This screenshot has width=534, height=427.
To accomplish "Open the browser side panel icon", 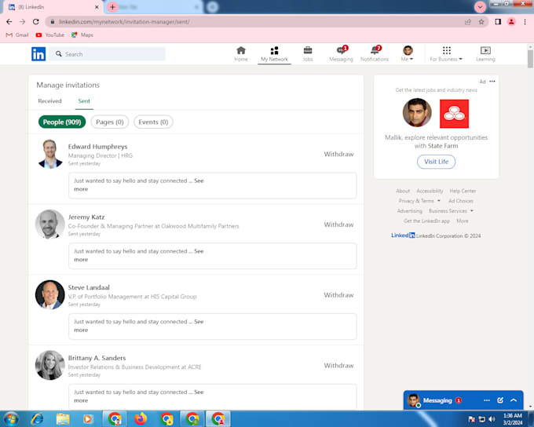I will (498, 22).
